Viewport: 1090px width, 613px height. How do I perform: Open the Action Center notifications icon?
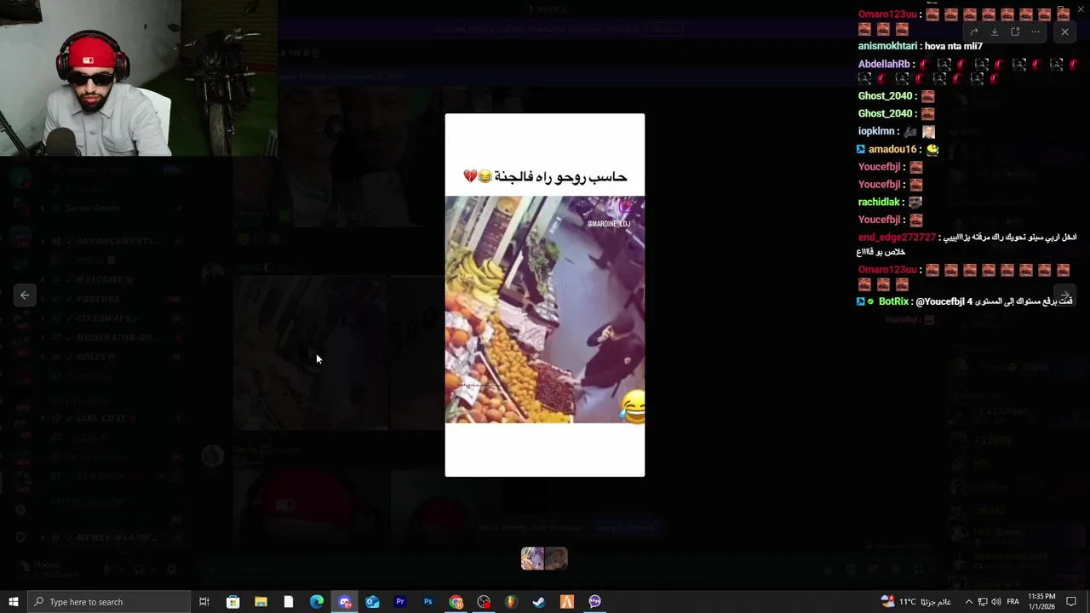click(1071, 602)
